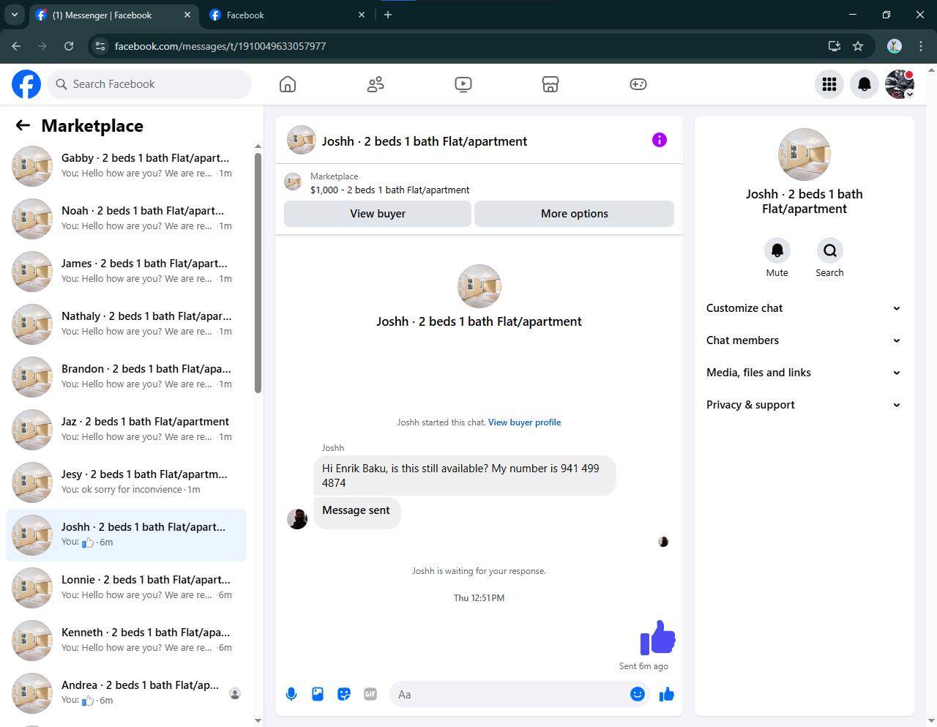Select the highlighted Joshh conversation row
The width and height of the screenshot is (937, 727).
coord(126,535)
